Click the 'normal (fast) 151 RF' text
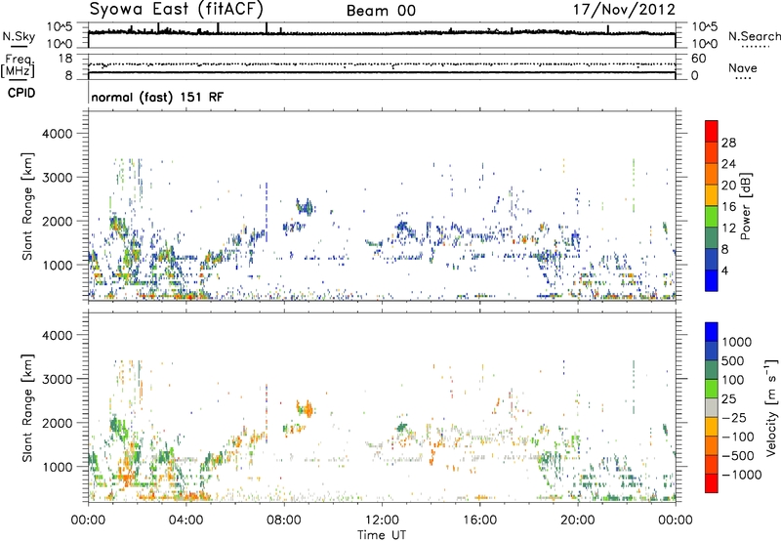This screenshot has height=541, width=781. click(x=157, y=97)
